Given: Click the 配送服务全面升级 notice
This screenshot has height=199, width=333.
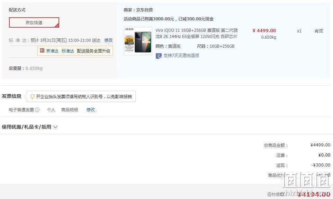Looking at the screenshot, I should tap(93, 51).
